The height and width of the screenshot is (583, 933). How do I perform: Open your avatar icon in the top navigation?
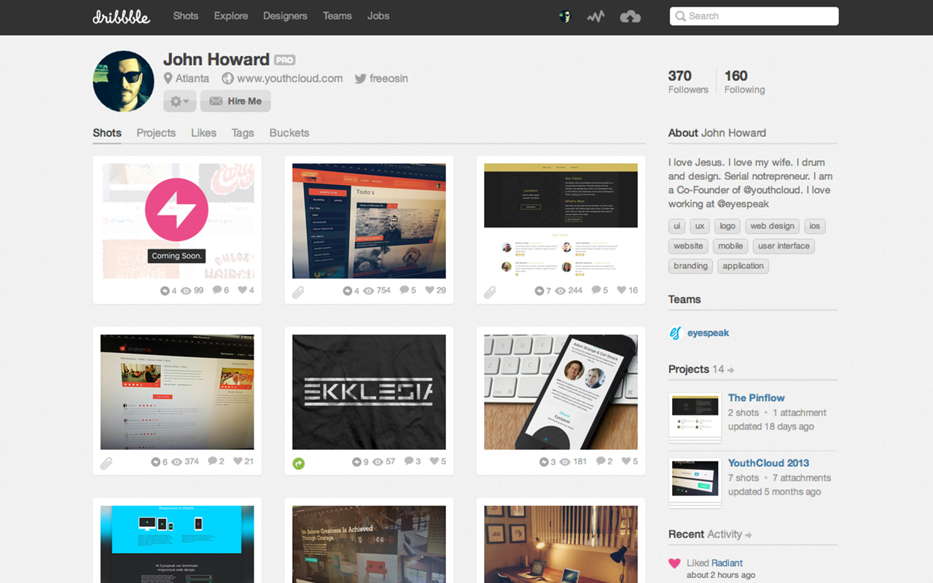click(565, 16)
